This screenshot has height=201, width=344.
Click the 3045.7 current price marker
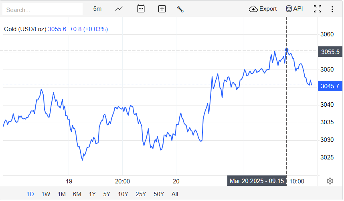(330, 86)
